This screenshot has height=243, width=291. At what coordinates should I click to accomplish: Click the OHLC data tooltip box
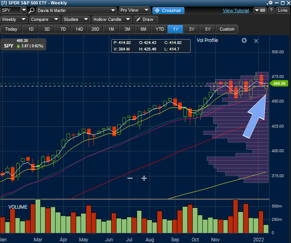pyautogui.click(x=151, y=46)
